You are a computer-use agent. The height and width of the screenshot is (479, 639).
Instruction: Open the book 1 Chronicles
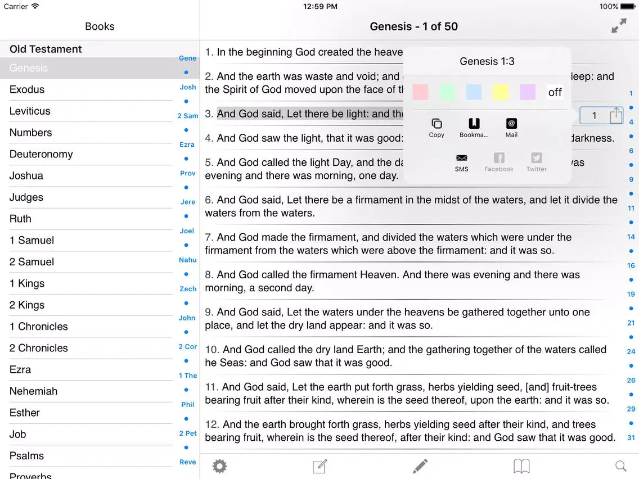click(87, 327)
